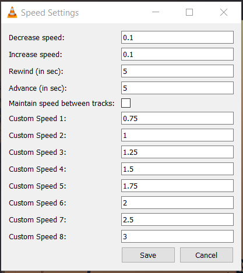This screenshot has width=243, height=273.
Task: Maximize the Speed Settings window
Action: (x=189, y=12)
